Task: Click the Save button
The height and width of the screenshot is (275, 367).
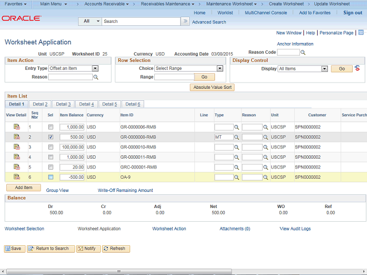Action: [x=14, y=249]
